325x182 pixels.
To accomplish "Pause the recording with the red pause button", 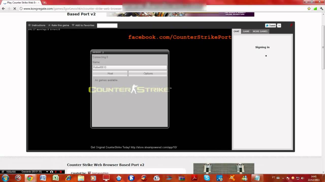I will coord(56,172).
